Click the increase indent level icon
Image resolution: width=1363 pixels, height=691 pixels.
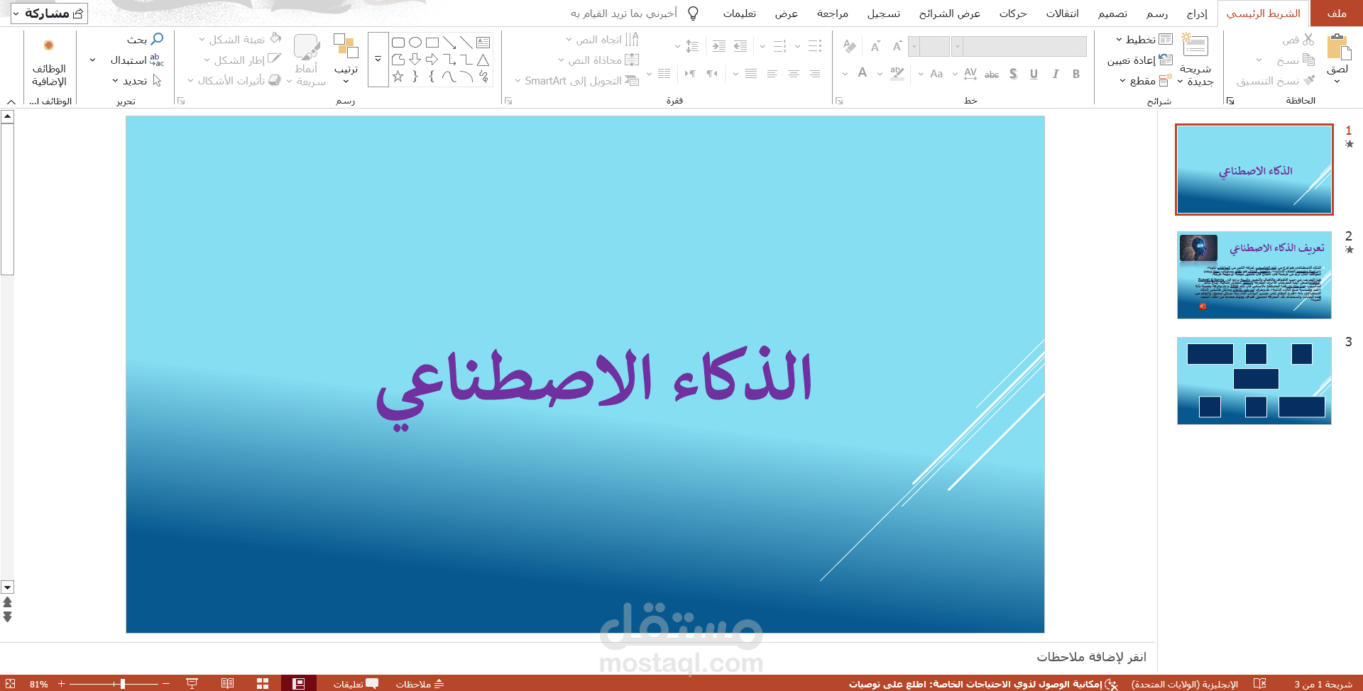tap(719, 46)
